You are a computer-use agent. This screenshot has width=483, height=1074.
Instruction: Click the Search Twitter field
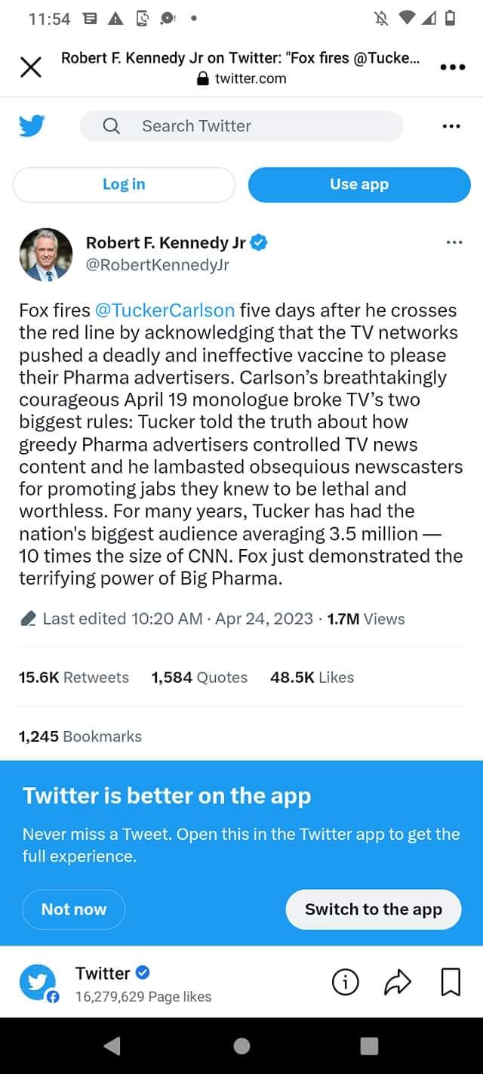tap(241, 126)
